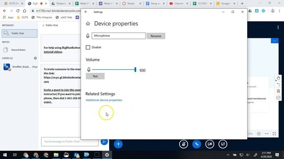Undo the last whiteboard annotation
The width and height of the screenshot is (284, 159).
point(278,84)
